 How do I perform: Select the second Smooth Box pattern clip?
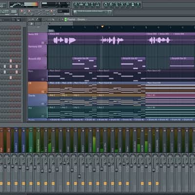pos(133,63)
